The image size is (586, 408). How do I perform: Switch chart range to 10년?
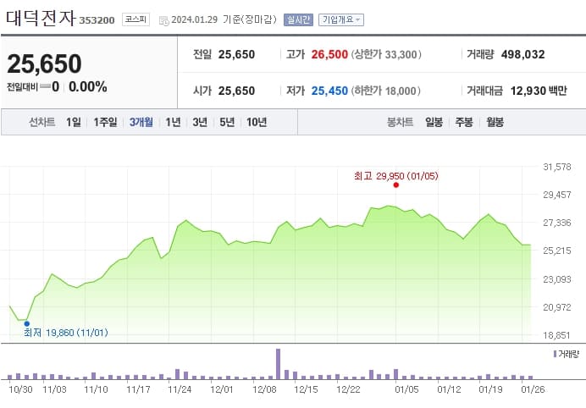(257, 122)
